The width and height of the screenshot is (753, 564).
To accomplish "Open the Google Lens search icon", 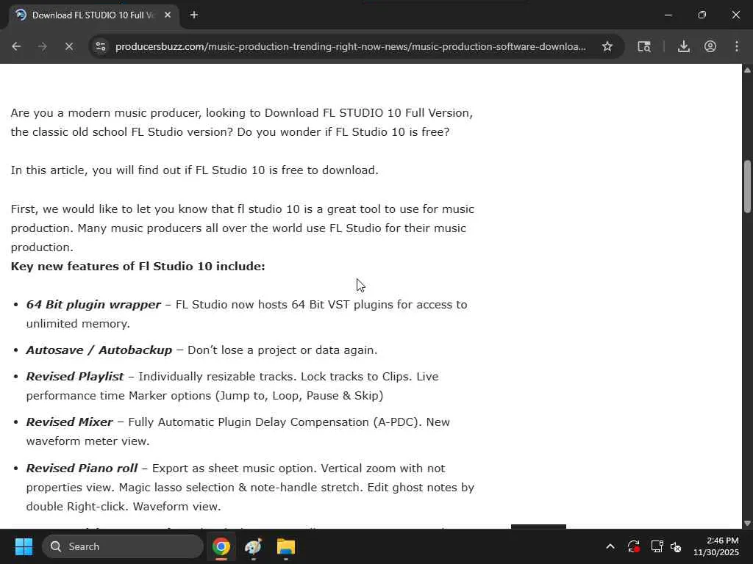I will coord(644,46).
